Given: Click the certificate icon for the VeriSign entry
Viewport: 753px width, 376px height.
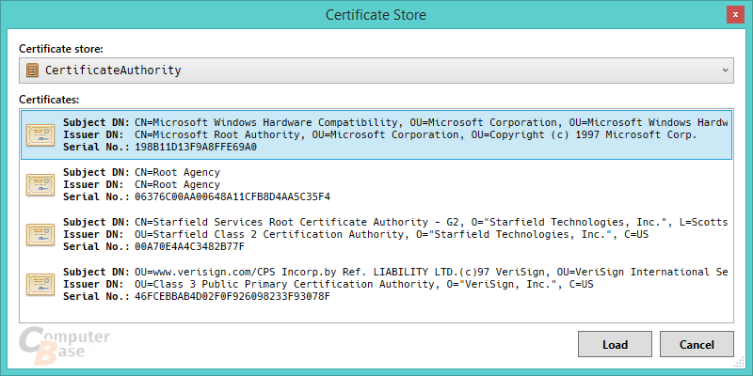Looking at the screenshot, I should (x=40, y=285).
